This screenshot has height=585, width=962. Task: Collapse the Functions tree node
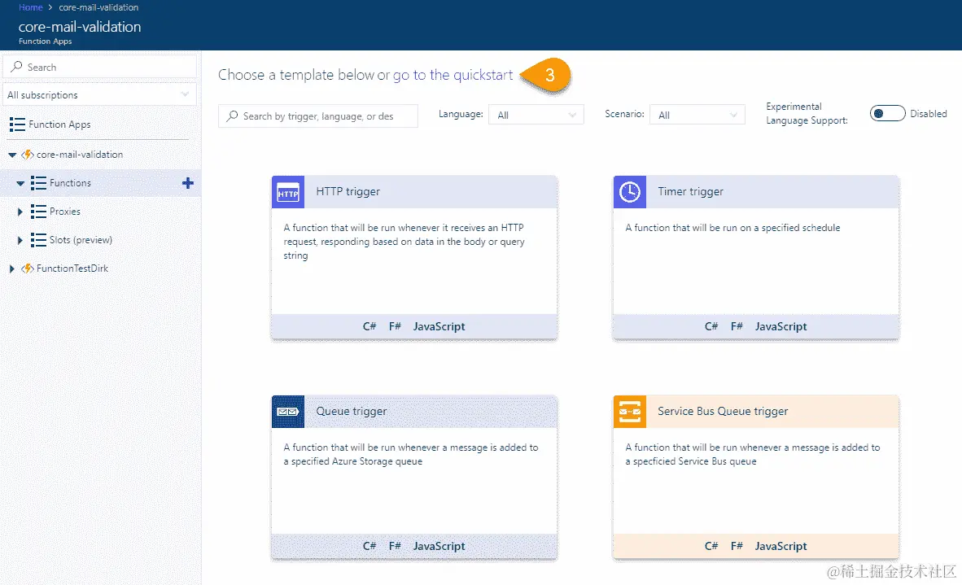[x=20, y=183]
